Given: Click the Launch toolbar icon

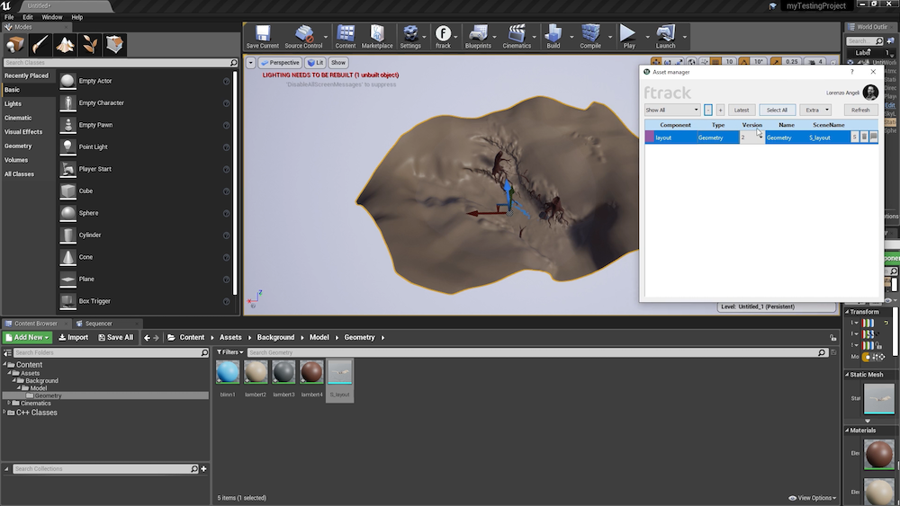Looking at the screenshot, I should tap(665, 37).
